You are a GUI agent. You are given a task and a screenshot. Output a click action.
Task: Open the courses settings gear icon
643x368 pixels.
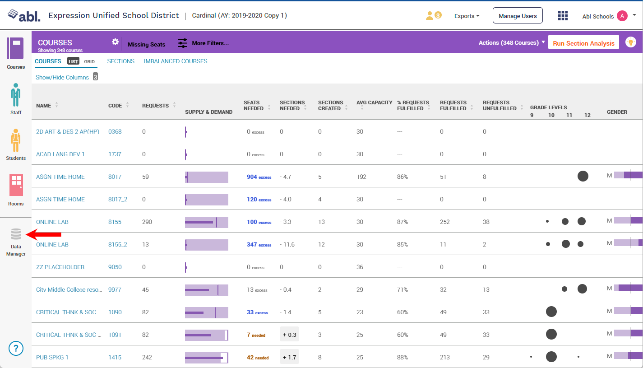coord(115,42)
